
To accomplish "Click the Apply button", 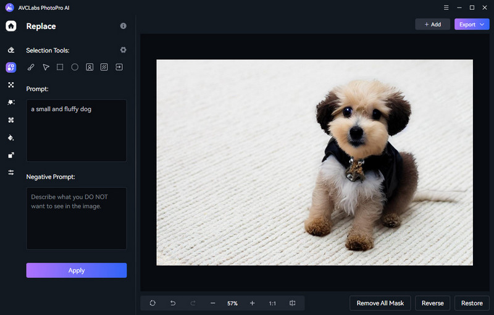I will (x=77, y=271).
